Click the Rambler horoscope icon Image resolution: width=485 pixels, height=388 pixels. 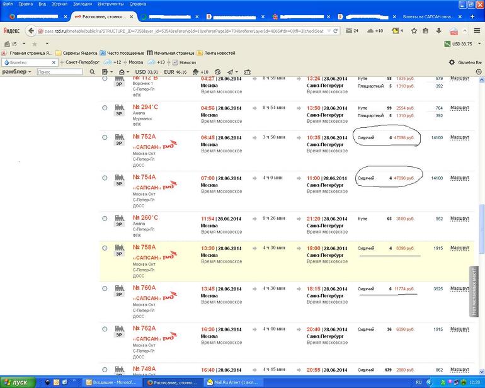(218, 72)
